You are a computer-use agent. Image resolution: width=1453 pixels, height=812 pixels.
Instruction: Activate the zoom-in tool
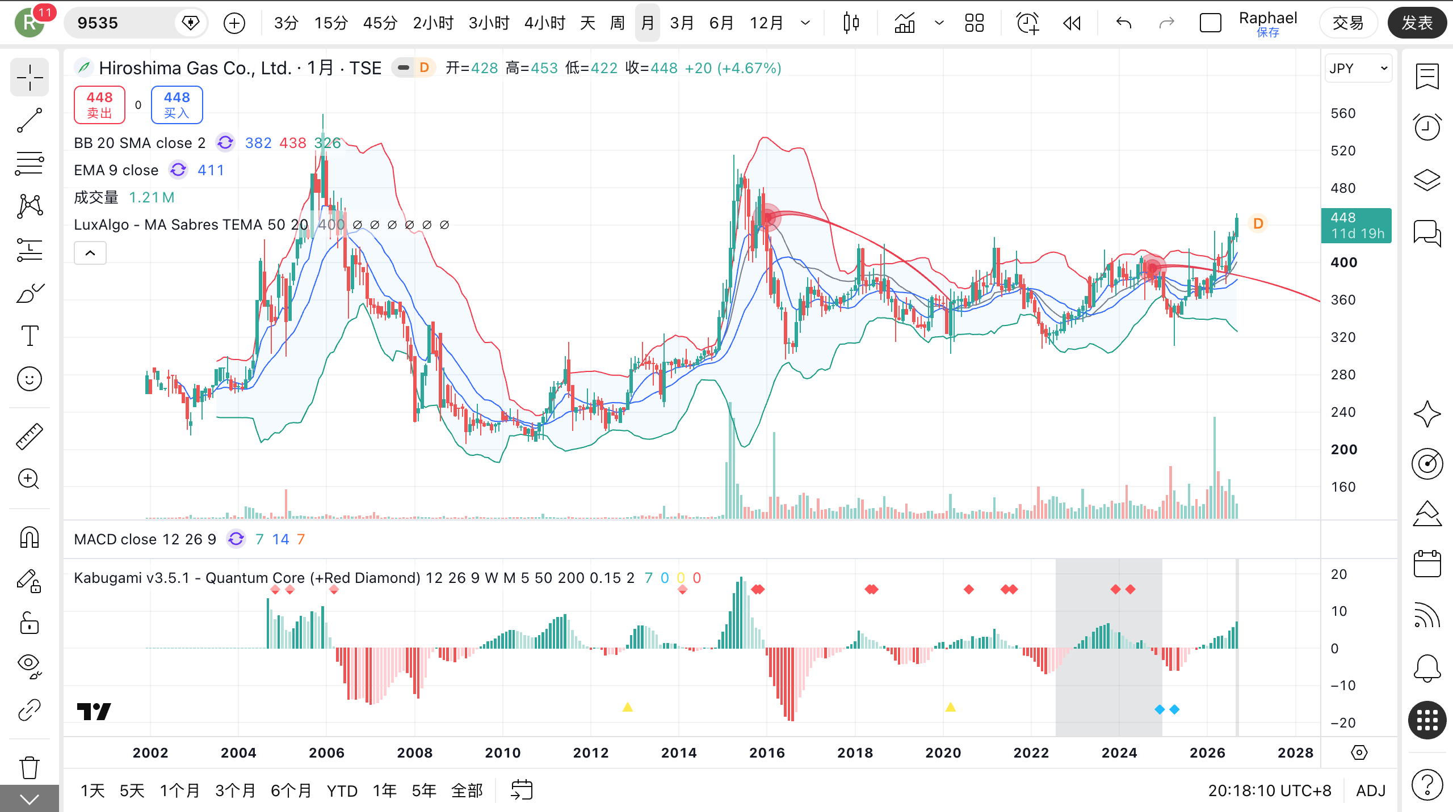(x=30, y=480)
